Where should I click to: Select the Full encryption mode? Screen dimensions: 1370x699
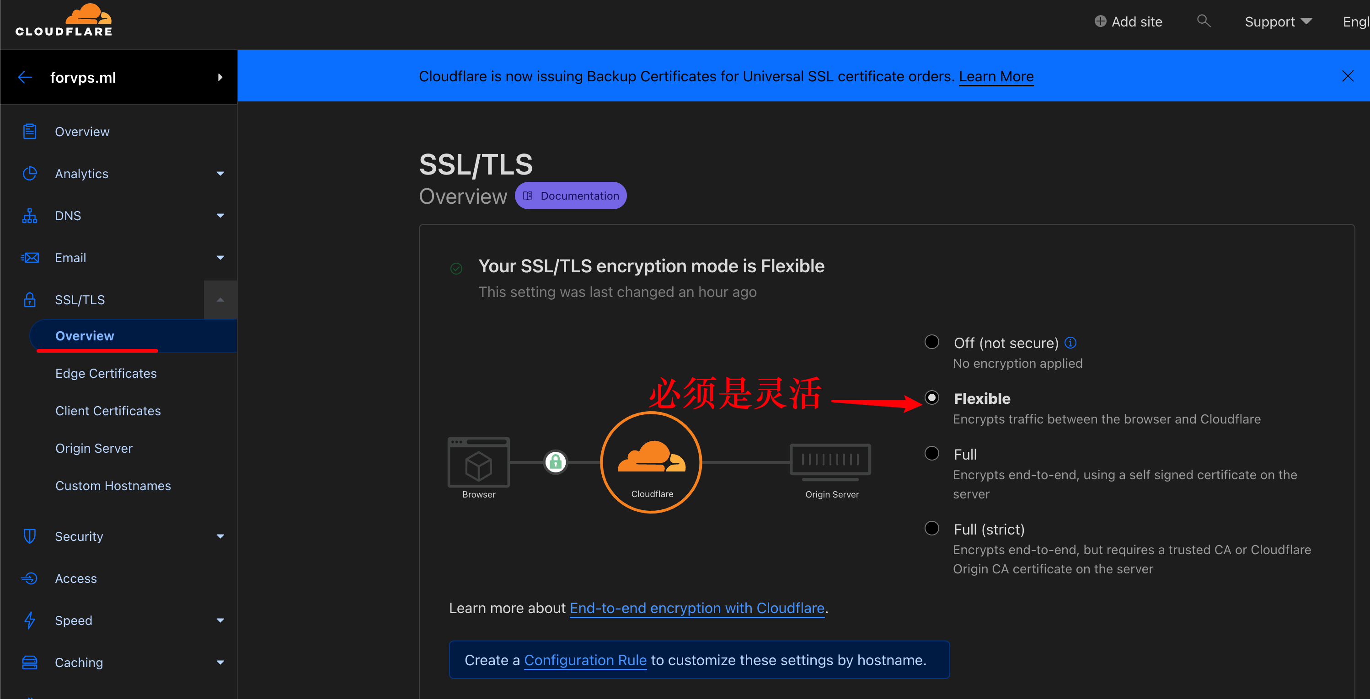tap(932, 453)
